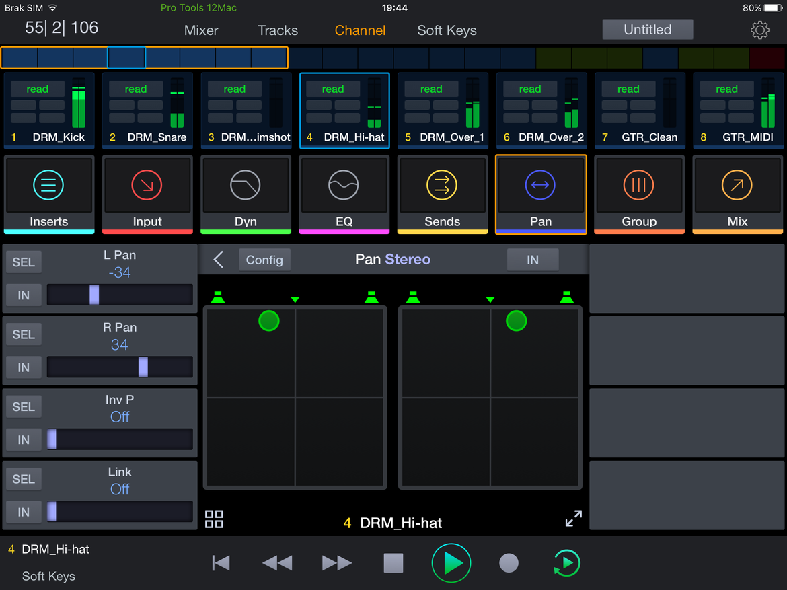The height and width of the screenshot is (590, 787).
Task: Click the R Pan value 34
Action: (x=120, y=345)
